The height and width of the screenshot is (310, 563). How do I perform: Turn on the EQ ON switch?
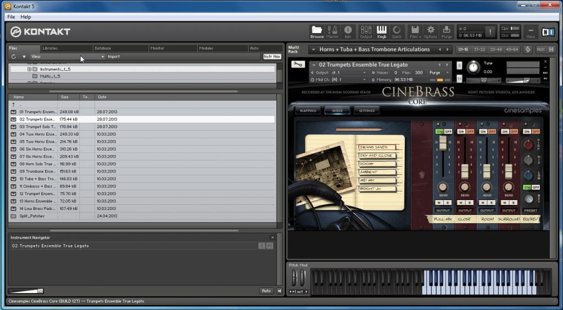coord(527,132)
